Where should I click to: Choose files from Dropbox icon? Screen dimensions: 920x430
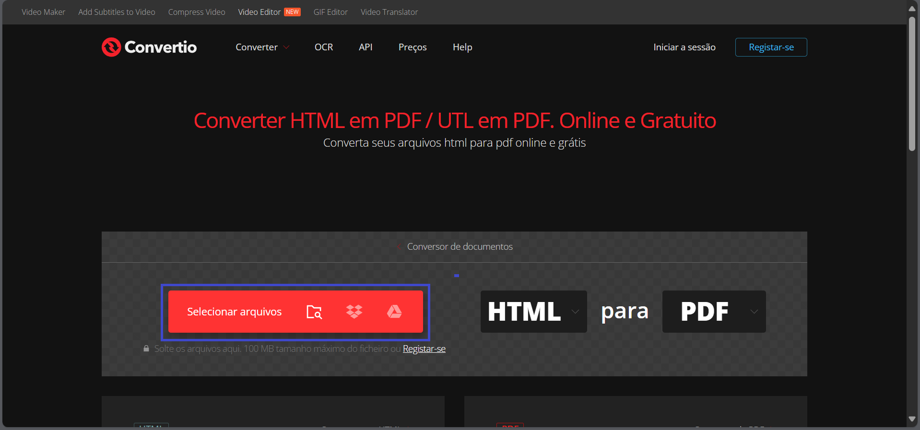tap(354, 312)
